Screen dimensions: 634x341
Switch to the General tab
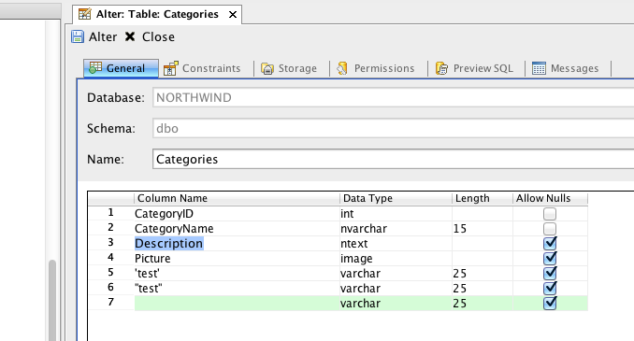point(121,68)
